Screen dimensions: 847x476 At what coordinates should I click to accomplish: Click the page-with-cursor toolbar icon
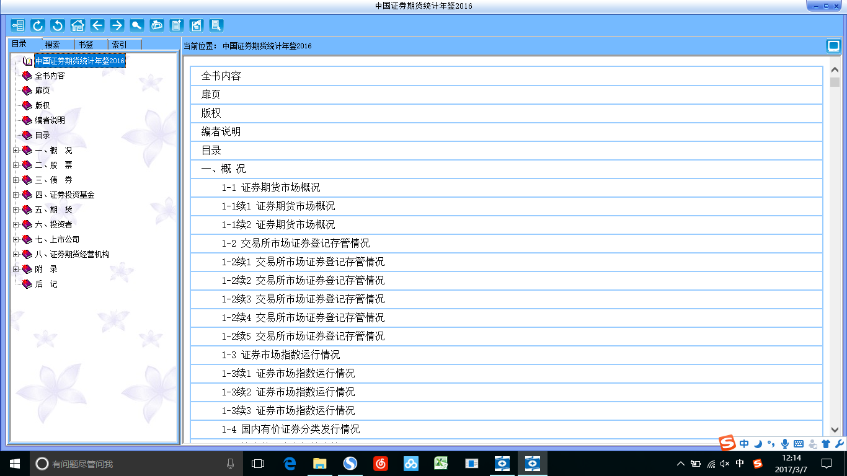[216, 25]
